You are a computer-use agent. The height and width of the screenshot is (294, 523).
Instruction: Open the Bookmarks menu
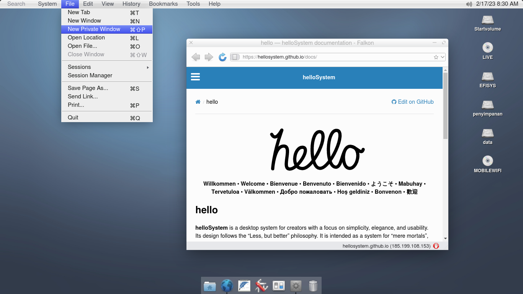click(x=163, y=4)
